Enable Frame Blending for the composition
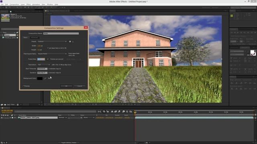257x144 pixels. pos(116,112)
